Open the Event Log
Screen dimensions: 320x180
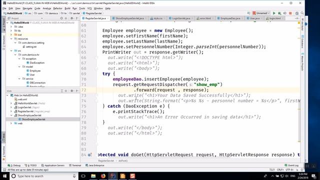click(x=291, y=165)
